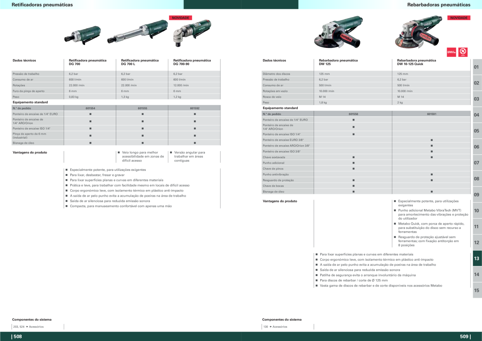The image size is (482, 341).
Task: Click the NOVIDADE badge above DG 700-90
Action: tap(180, 18)
